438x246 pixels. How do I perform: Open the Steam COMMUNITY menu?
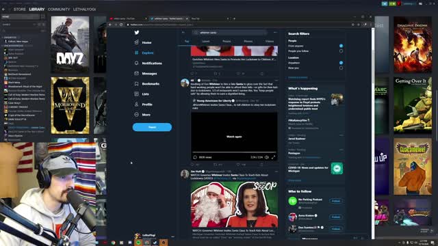(x=59, y=9)
